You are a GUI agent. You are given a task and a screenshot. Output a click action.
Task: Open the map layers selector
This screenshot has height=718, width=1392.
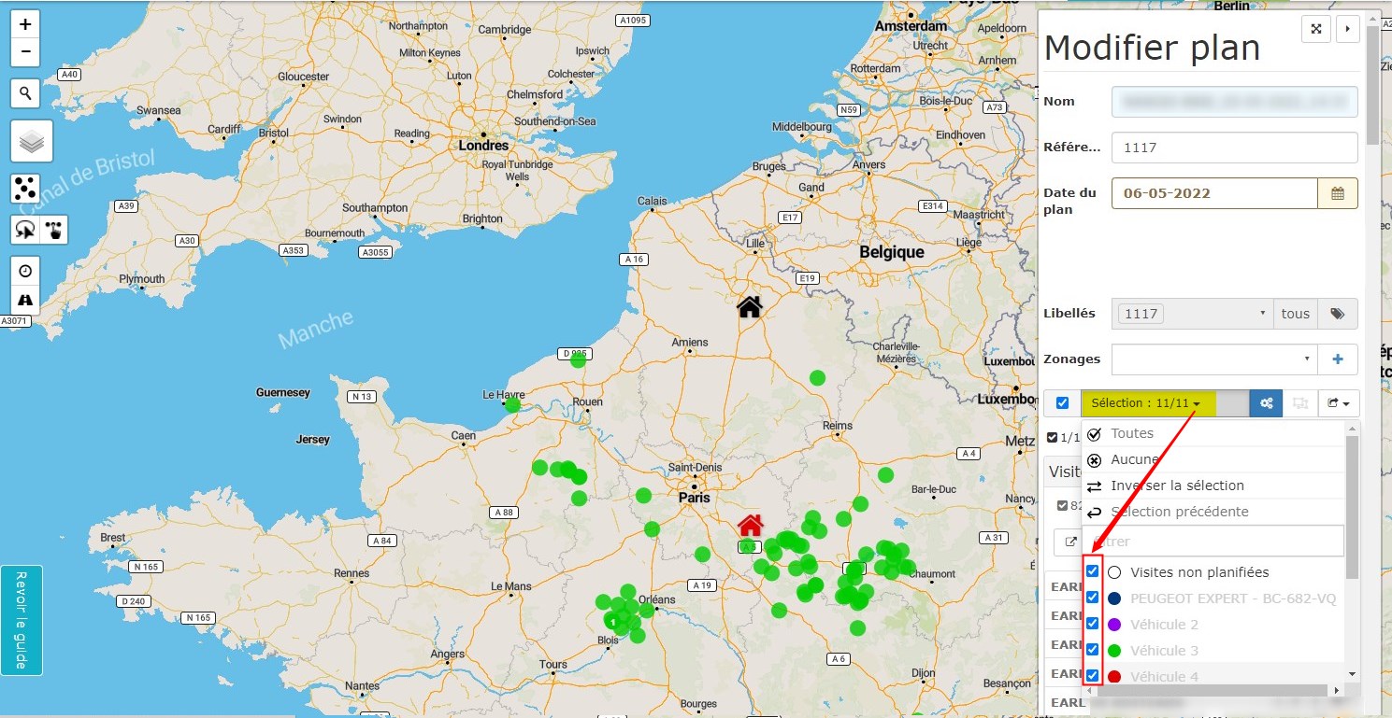tap(31, 142)
